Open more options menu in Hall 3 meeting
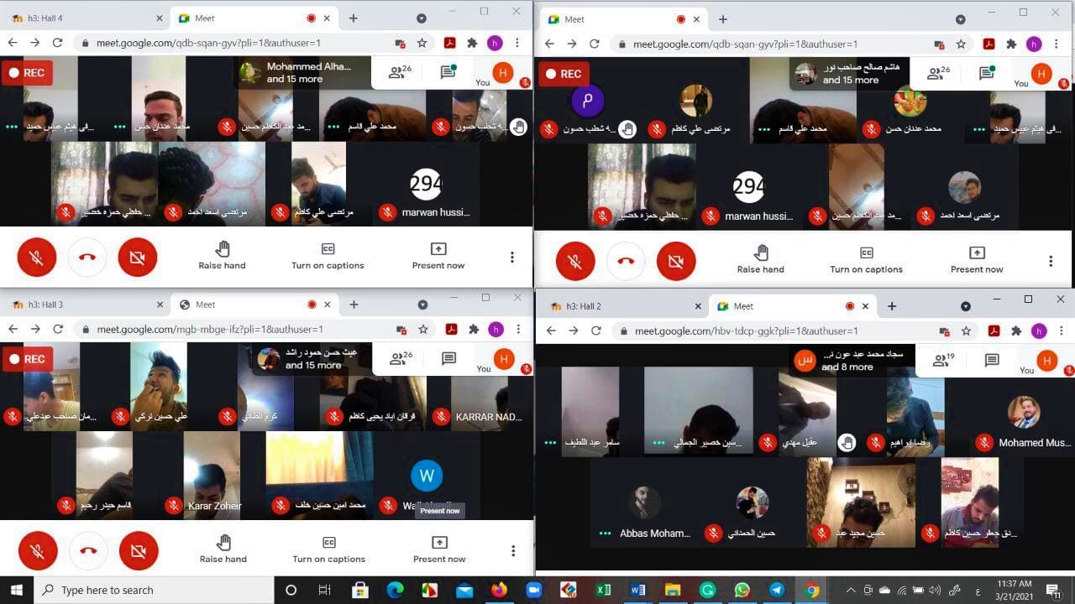The image size is (1075, 604). tap(513, 551)
